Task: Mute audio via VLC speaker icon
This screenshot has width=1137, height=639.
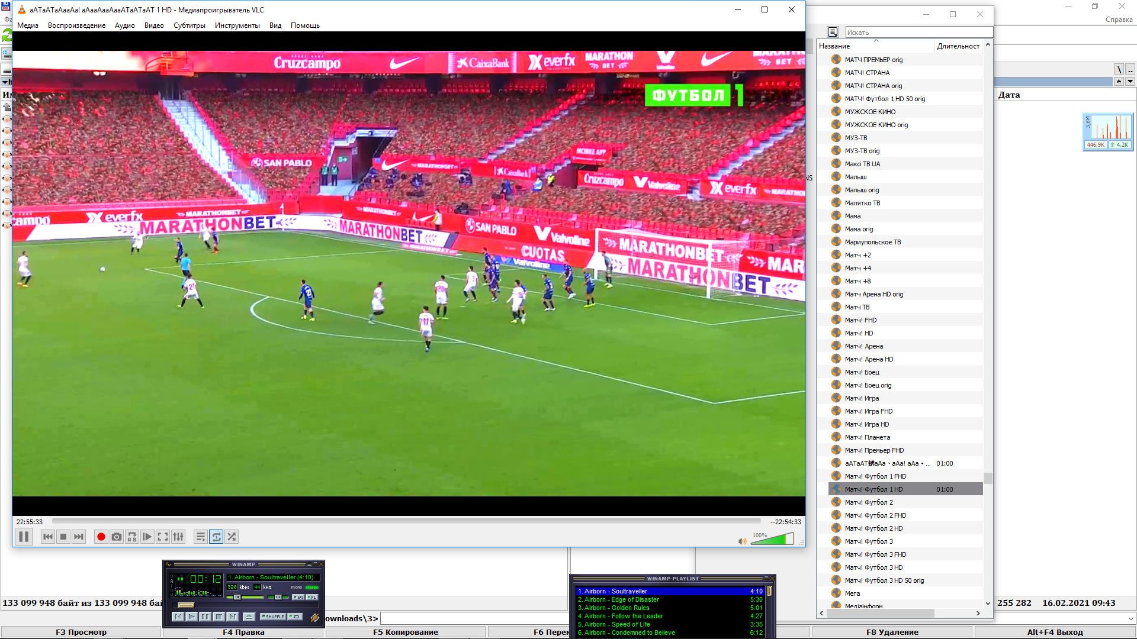Action: tap(742, 541)
